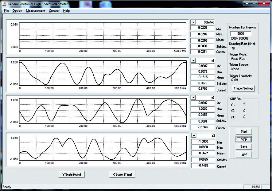Expand the S0(mW) channel dropdown
Screen dimensions: 272x191
coord(193,22)
